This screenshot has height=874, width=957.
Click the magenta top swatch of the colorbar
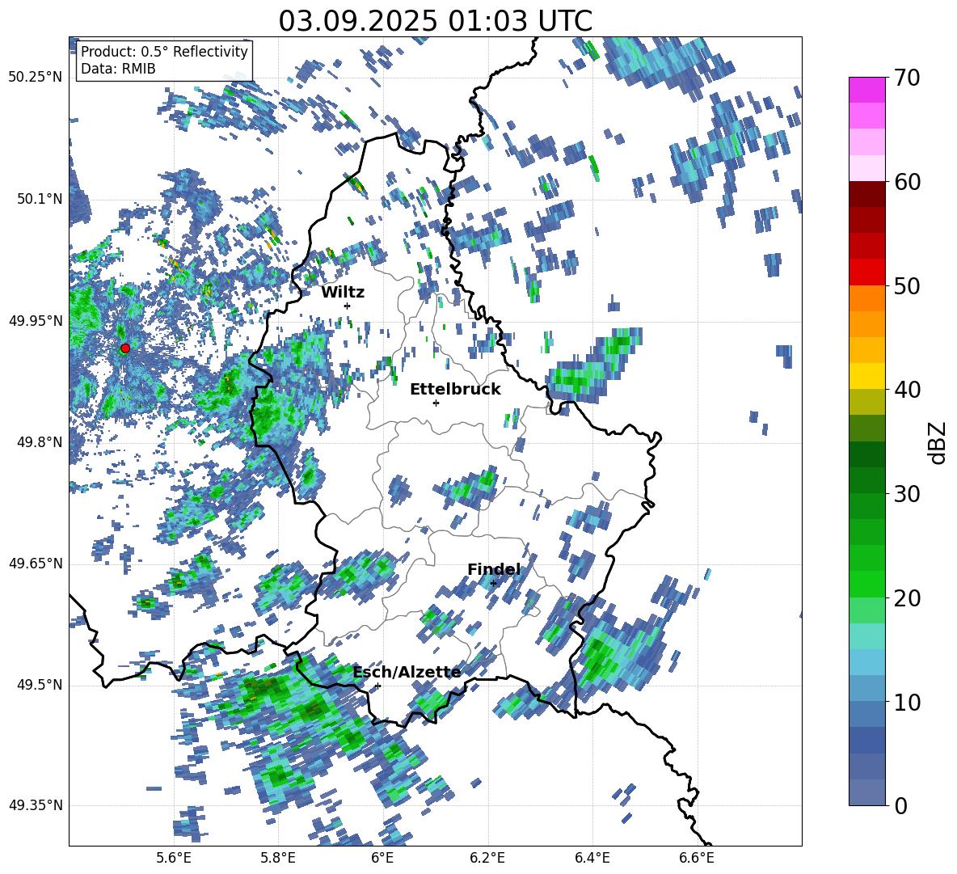(866, 90)
